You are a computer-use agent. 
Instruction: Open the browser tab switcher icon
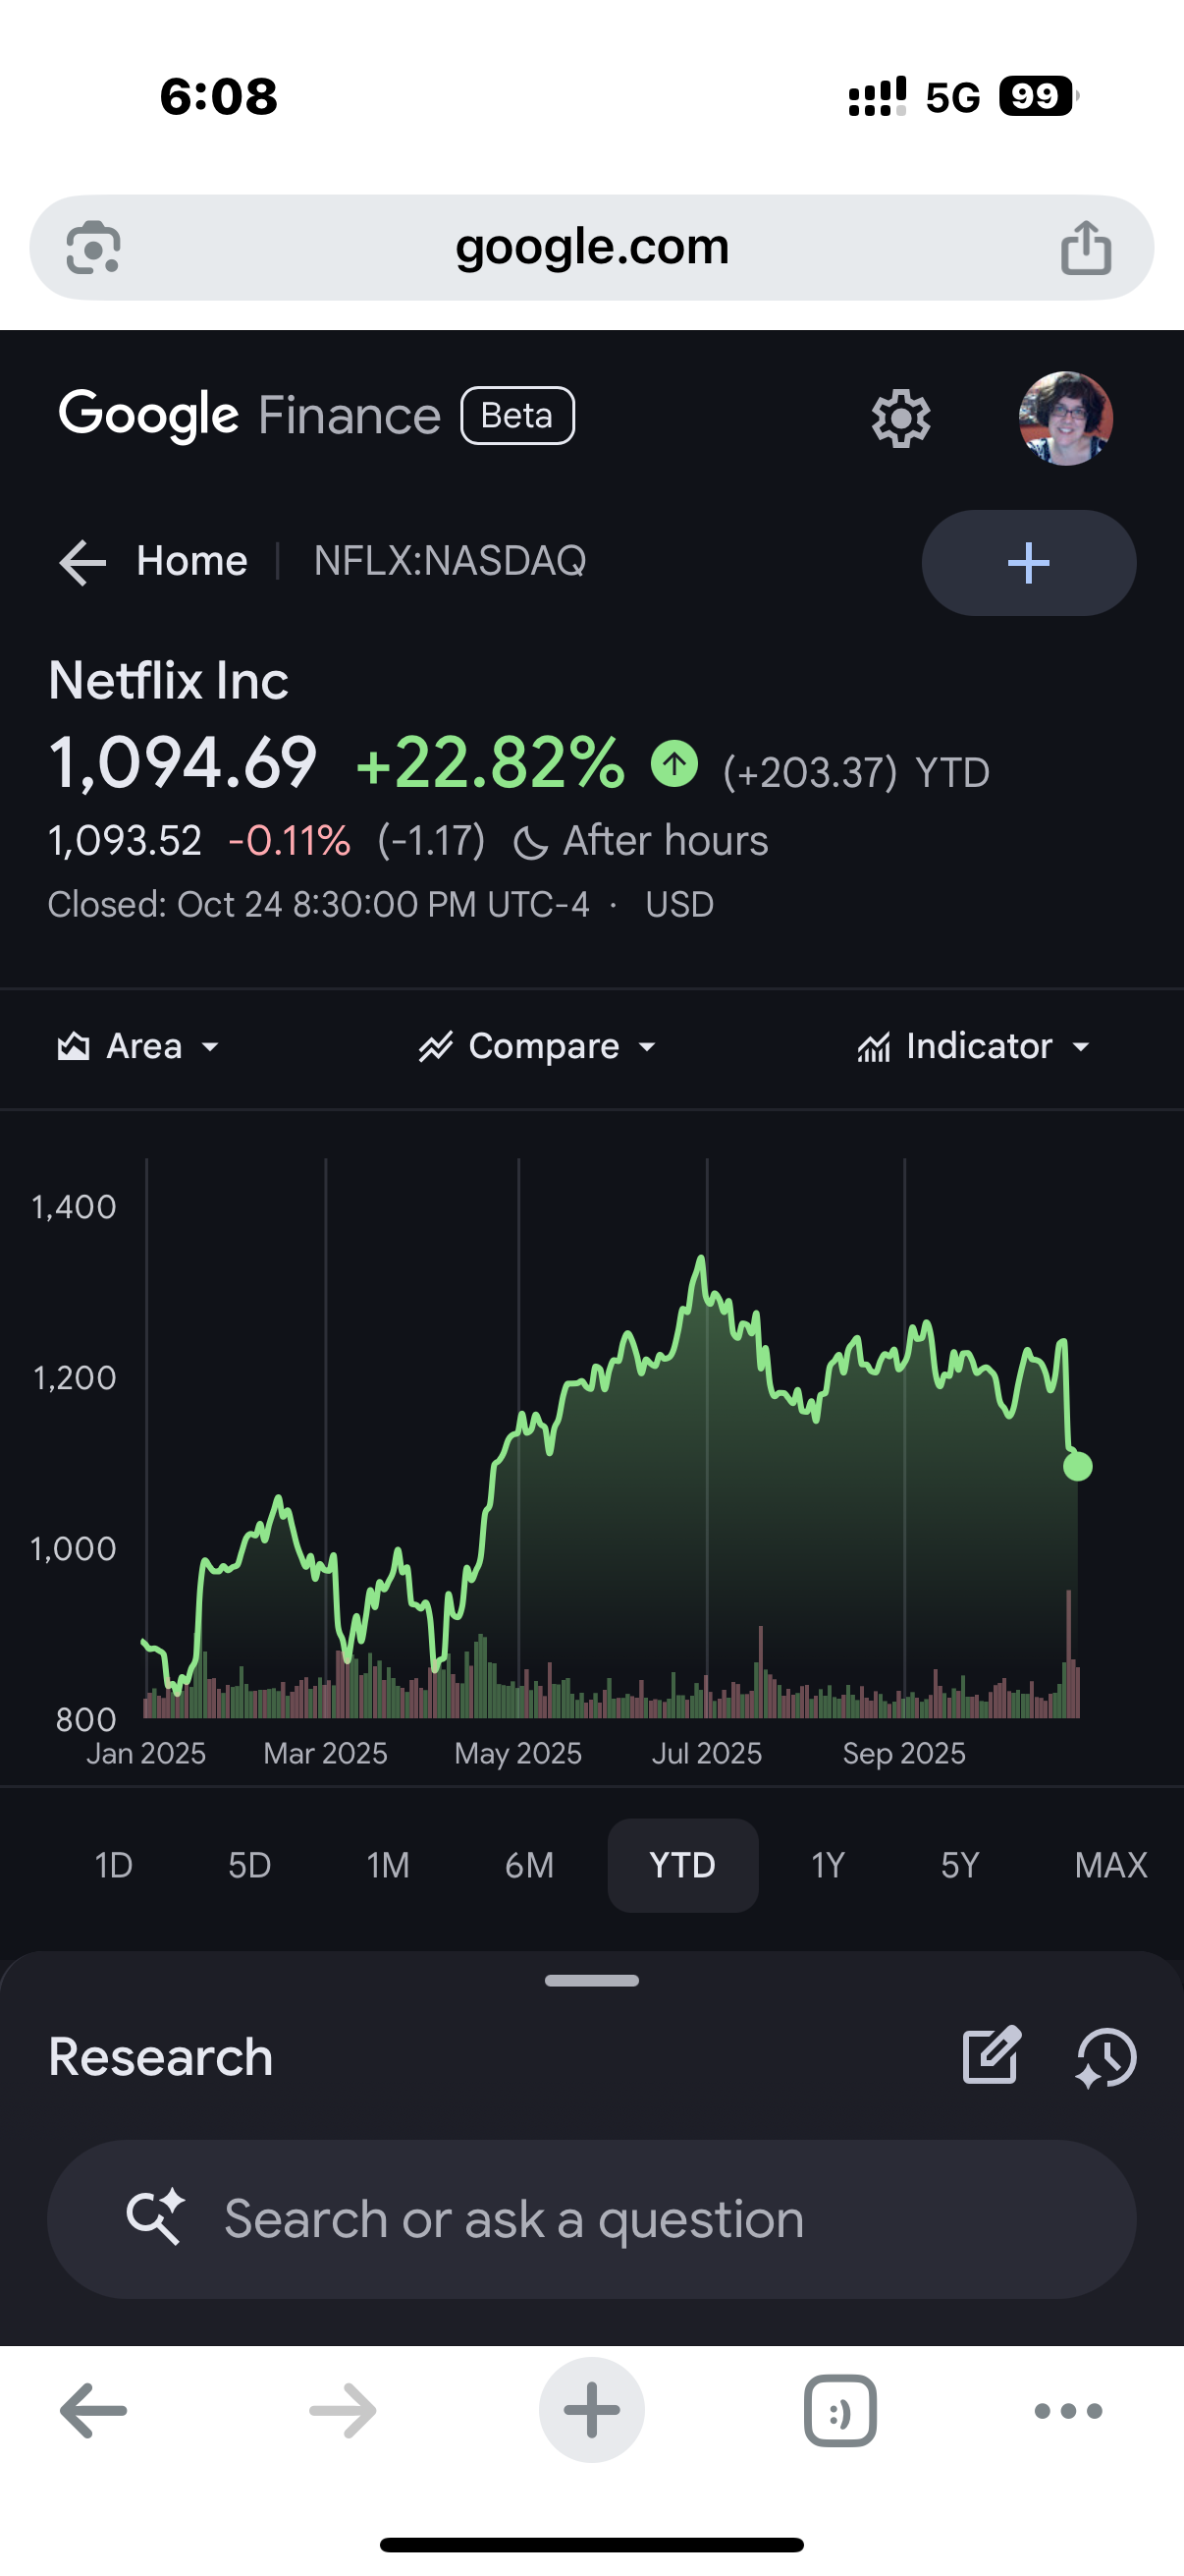click(x=839, y=2410)
